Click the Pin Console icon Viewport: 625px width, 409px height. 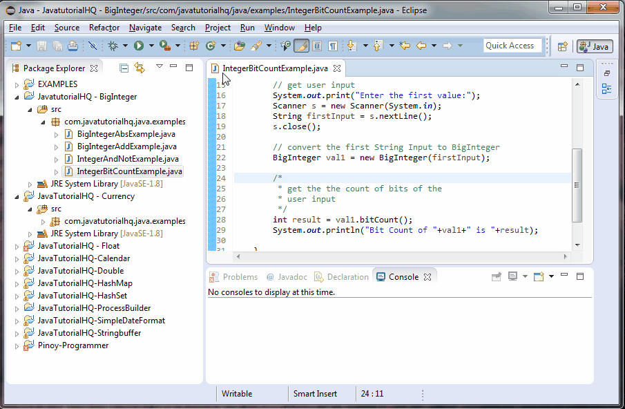click(x=497, y=276)
